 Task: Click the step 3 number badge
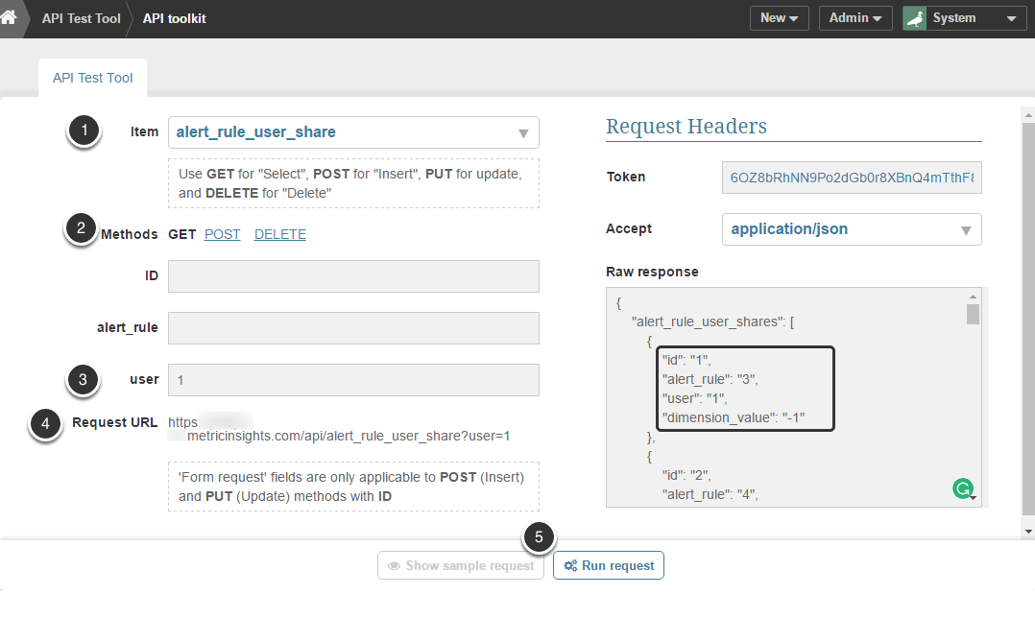pyautogui.click(x=83, y=379)
